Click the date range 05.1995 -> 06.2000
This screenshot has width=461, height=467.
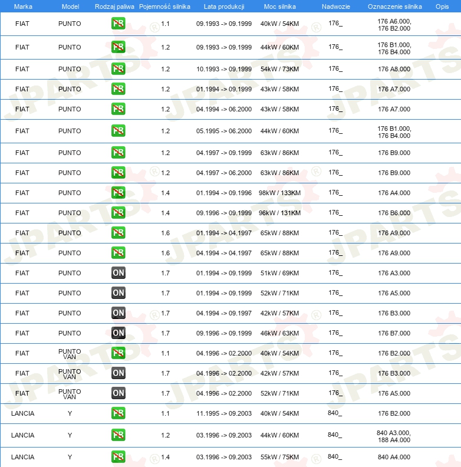coord(223,131)
